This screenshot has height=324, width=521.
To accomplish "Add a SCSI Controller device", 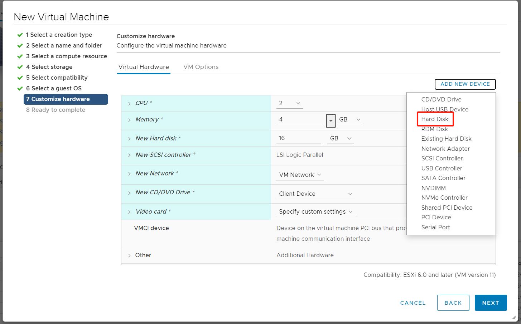I will pos(442,159).
